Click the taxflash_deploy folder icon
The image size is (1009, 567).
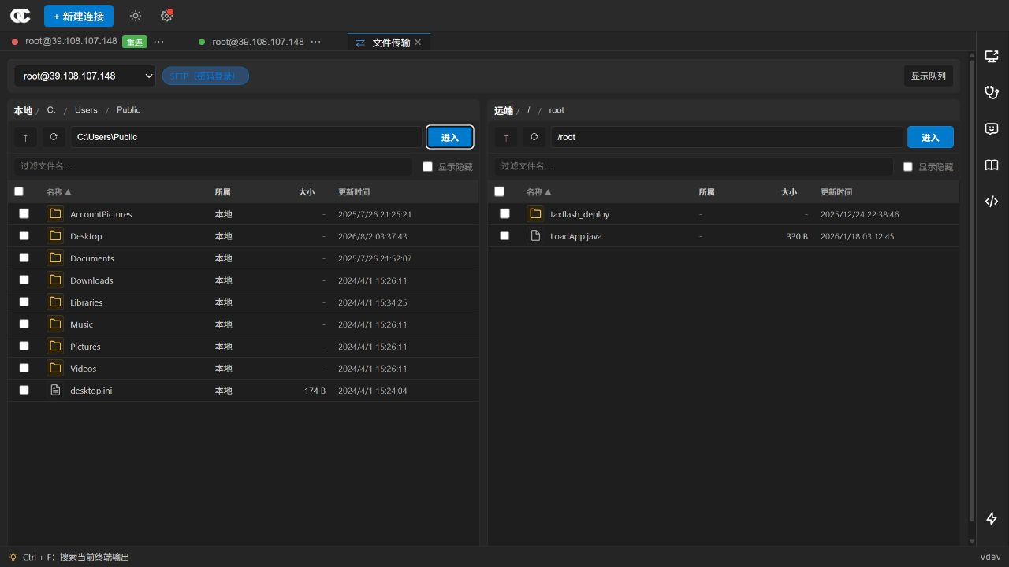535,214
